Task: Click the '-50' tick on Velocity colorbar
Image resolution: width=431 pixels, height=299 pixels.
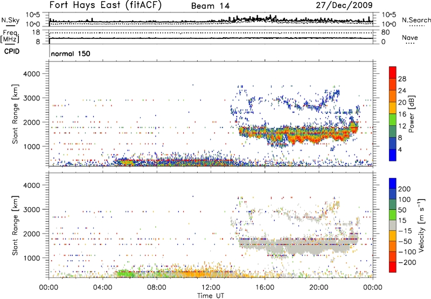Action: (405, 241)
